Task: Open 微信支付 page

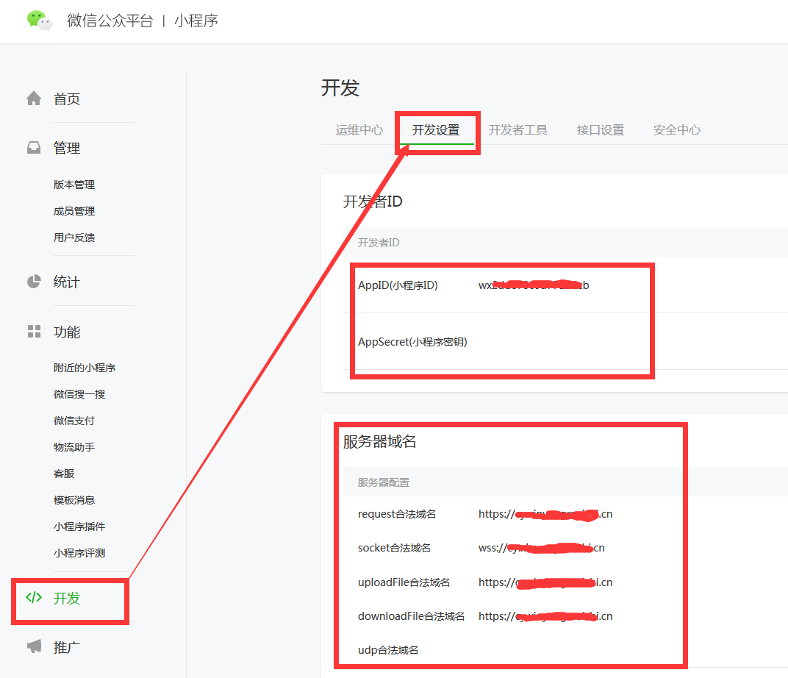Action: [74, 421]
